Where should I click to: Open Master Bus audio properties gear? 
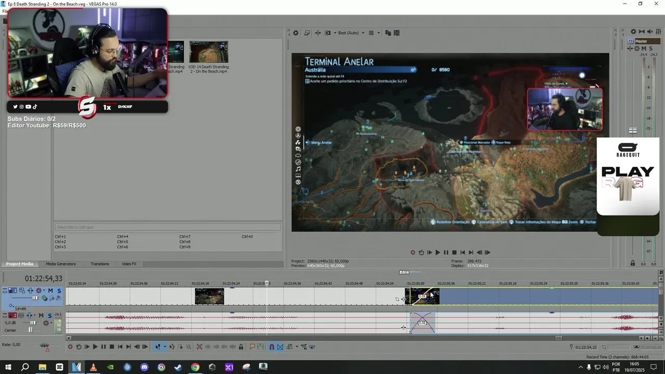633,32
